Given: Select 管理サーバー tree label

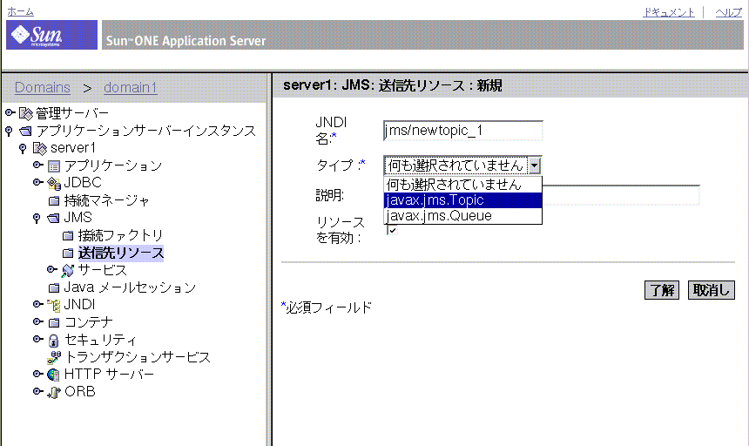Looking at the screenshot, I should point(72,113).
